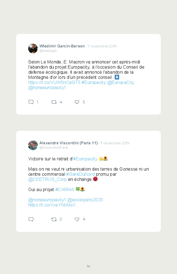This screenshot has width=177, height=274.
Task: Click the @ViscontiniParis handle
Action: 54,147
